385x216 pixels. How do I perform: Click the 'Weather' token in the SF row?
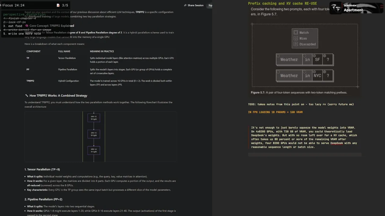289,59
